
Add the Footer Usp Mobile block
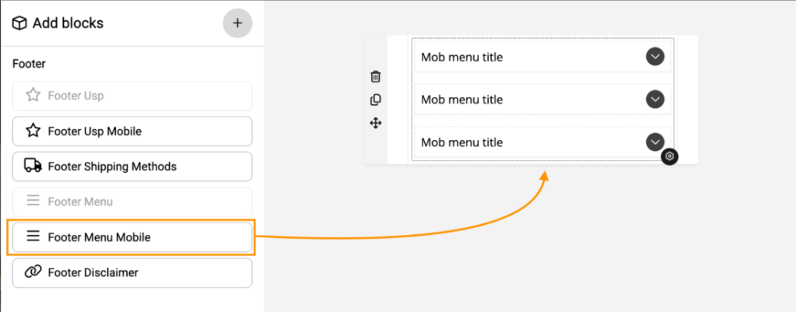pos(132,131)
